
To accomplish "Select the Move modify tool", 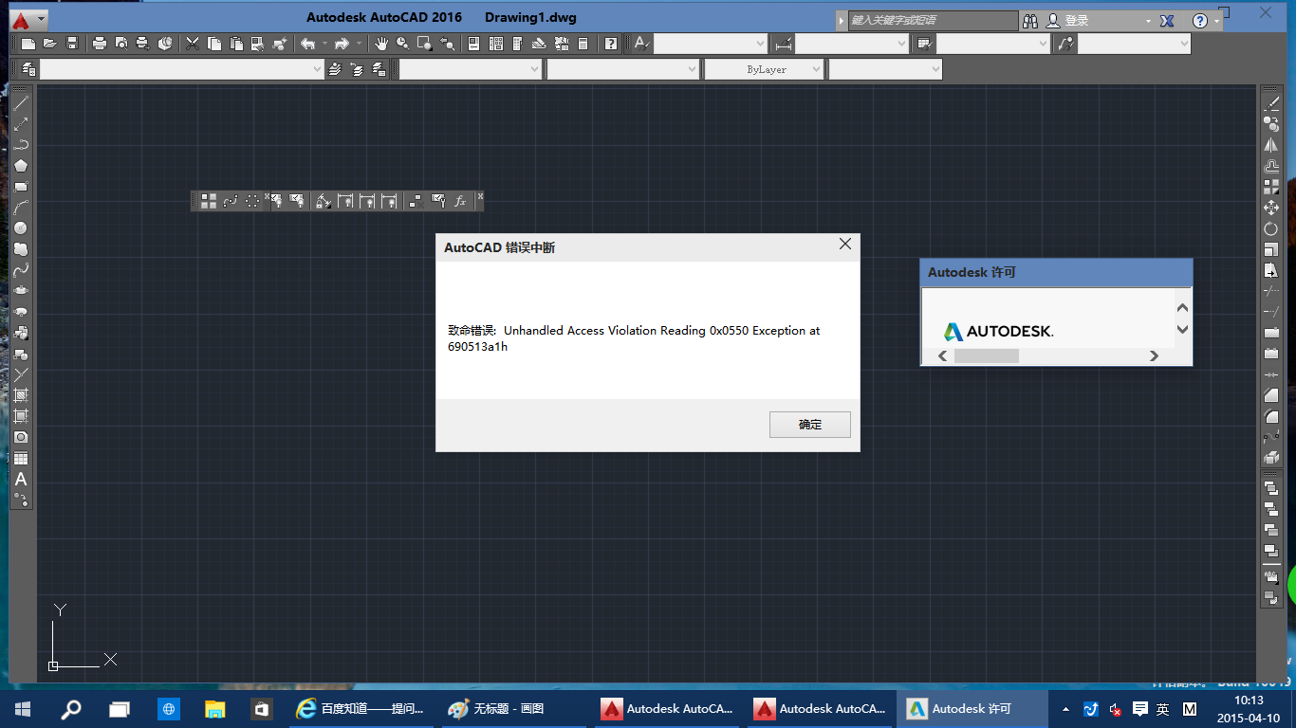I will 1271,208.
